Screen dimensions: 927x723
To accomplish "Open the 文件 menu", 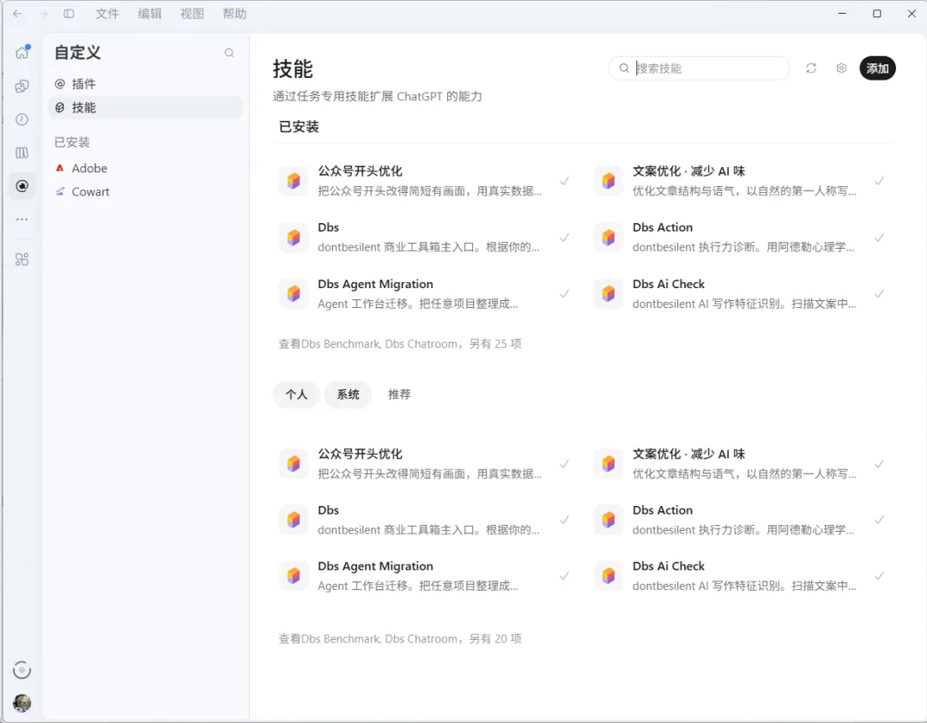I will (x=107, y=14).
